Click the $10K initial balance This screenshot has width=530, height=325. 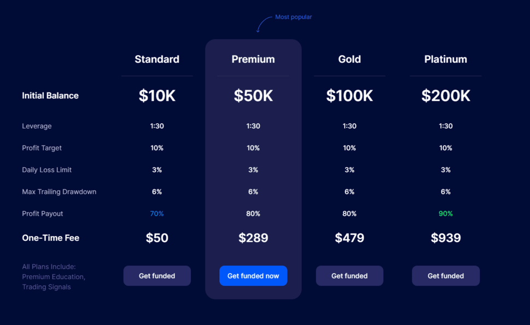tap(157, 95)
